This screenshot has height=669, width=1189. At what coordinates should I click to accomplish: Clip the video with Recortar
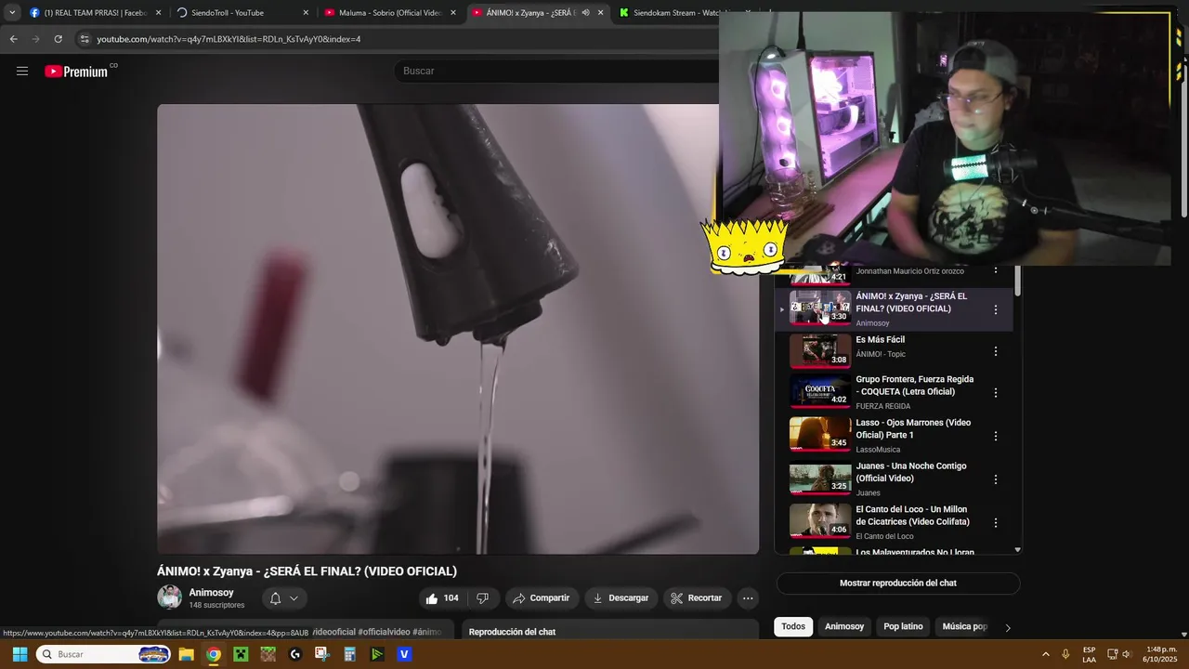coord(696,598)
